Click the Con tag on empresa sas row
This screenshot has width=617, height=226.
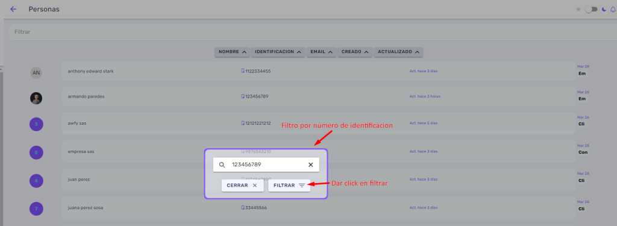(x=583, y=152)
